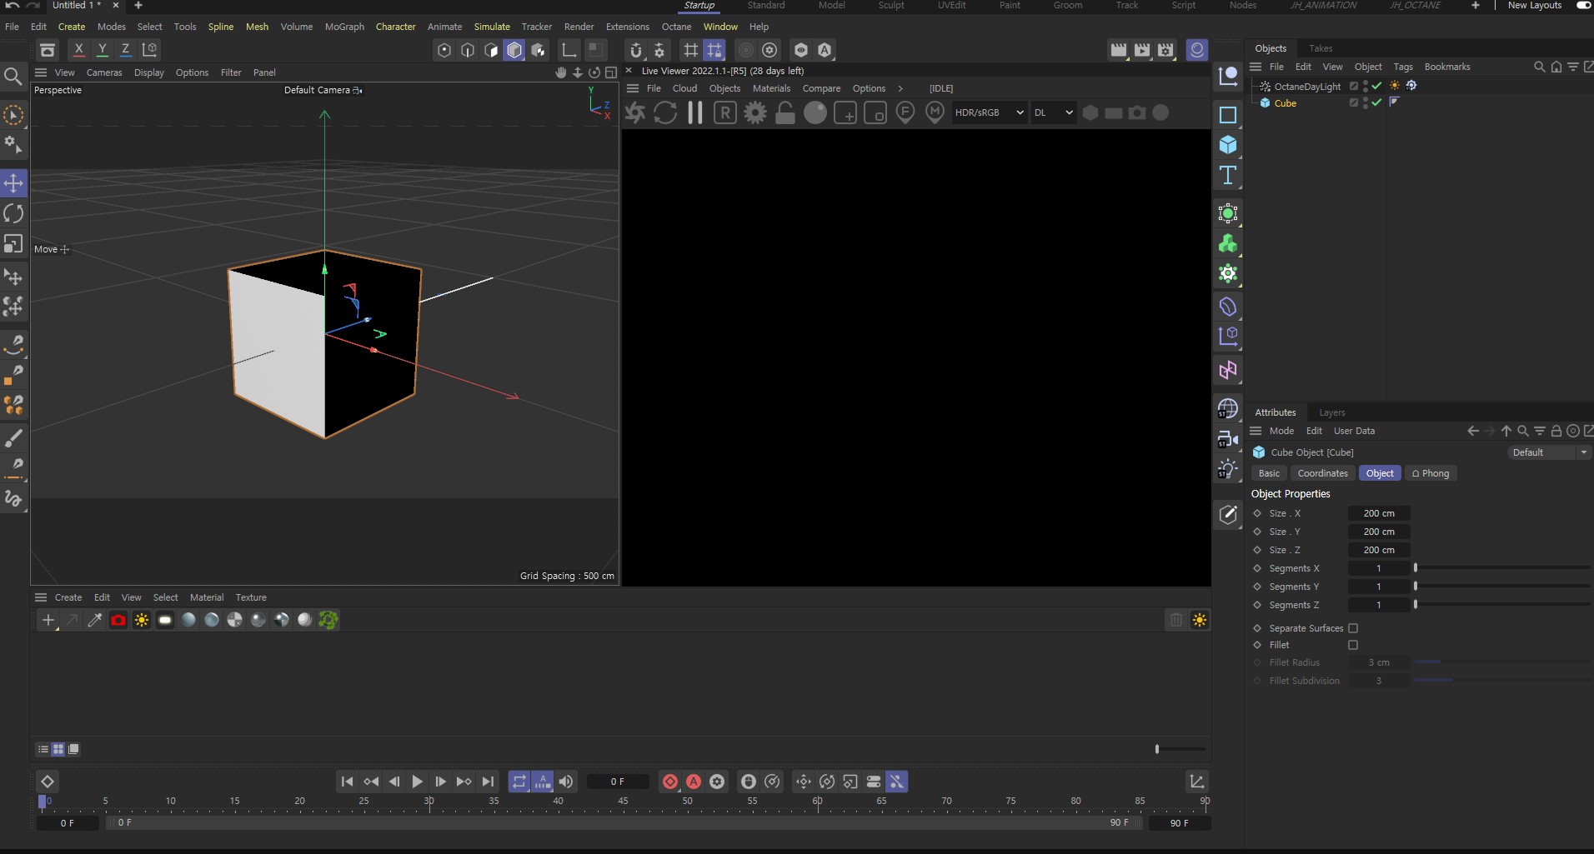
Task: Toggle the Y axis lock icon
Action: [x=102, y=49]
